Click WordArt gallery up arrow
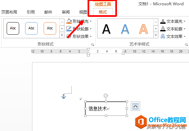 (x=156, y=22)
